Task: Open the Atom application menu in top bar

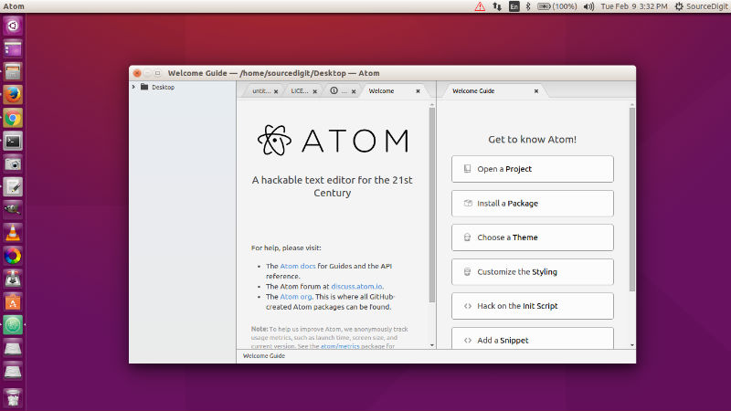Action: click(14, 6)
